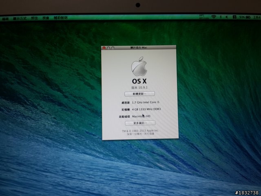Click the input method menu icon
Viewport: 261px width, 196px height.
(x=234, y=17)
